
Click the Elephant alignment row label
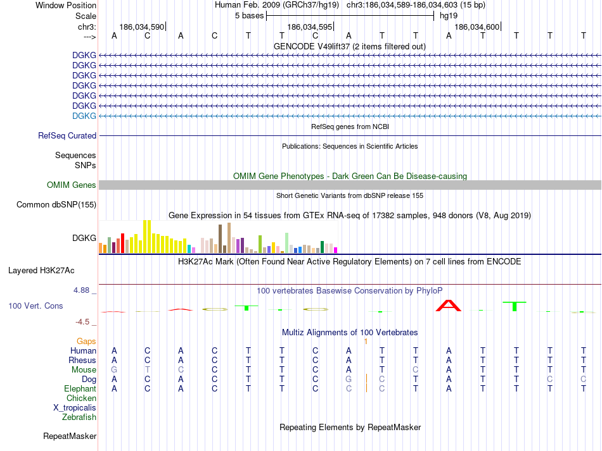[x=80, y=388]
